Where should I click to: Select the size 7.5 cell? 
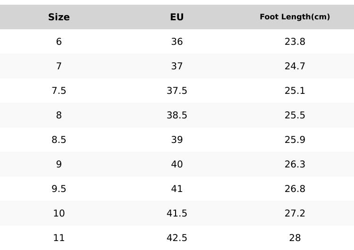pyautogui.click(x=59, y=91)
